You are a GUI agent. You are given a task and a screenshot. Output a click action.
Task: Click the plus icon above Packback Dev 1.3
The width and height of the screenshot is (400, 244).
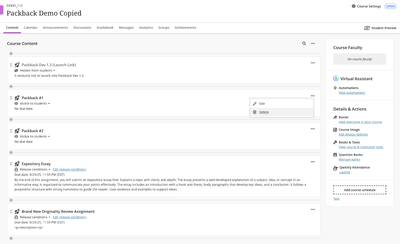pyautogui.click(x=11, y=53)
